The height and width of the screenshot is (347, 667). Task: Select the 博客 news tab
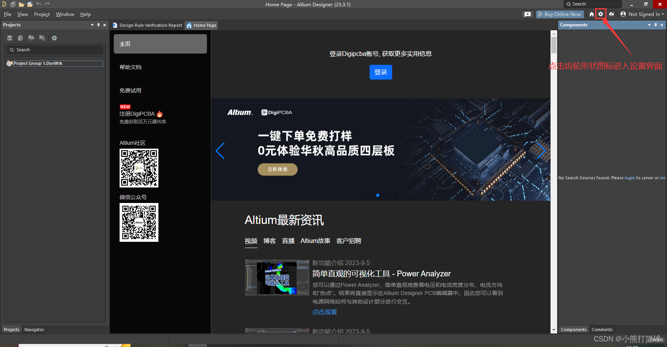click(269, 241)
